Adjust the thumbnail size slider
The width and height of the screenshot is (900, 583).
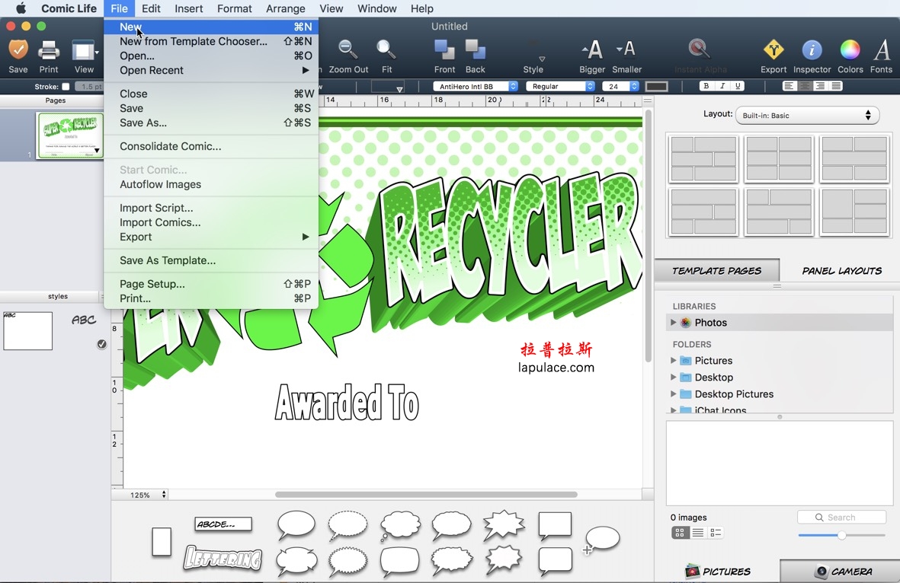tap(841, 535)
